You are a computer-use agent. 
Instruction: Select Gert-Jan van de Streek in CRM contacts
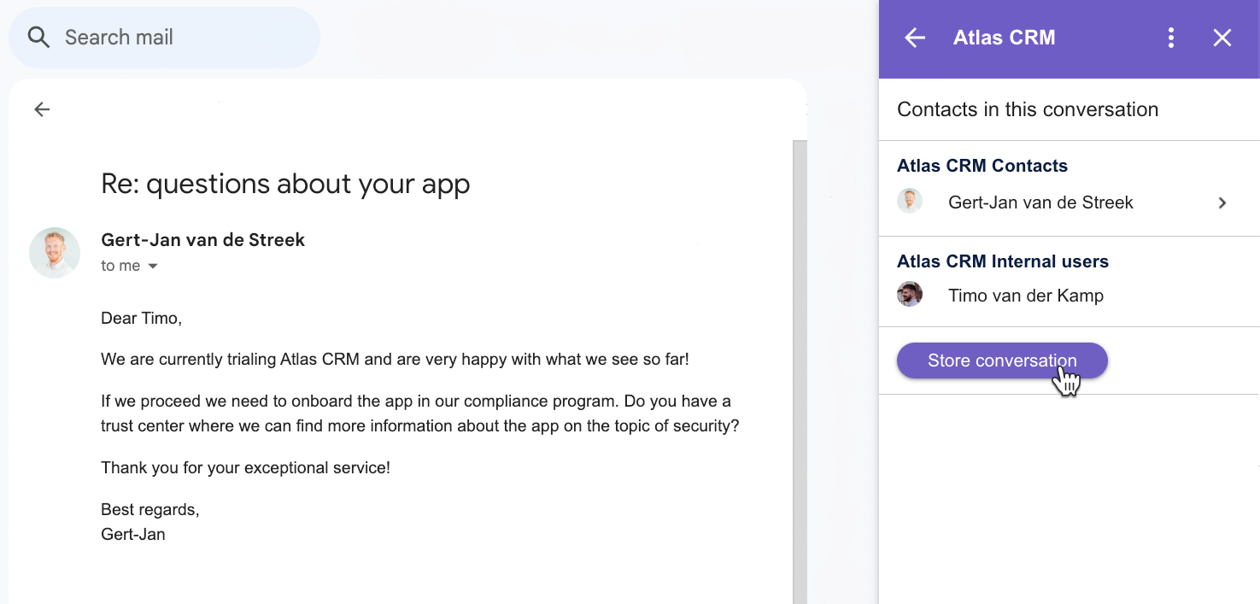click(1040, 202)
